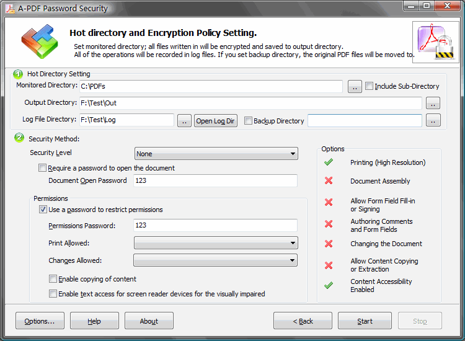The width and height of the screenshot is (465, 341).
Task: Click the colorful puzzle blocks logo
Action: pos(40,41)
